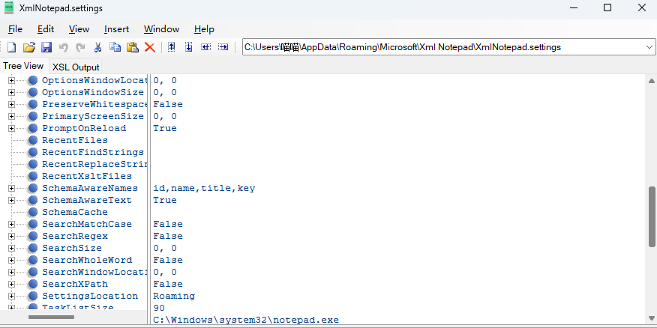Select the blue node icon of SearchSize

tap(33, 248)
